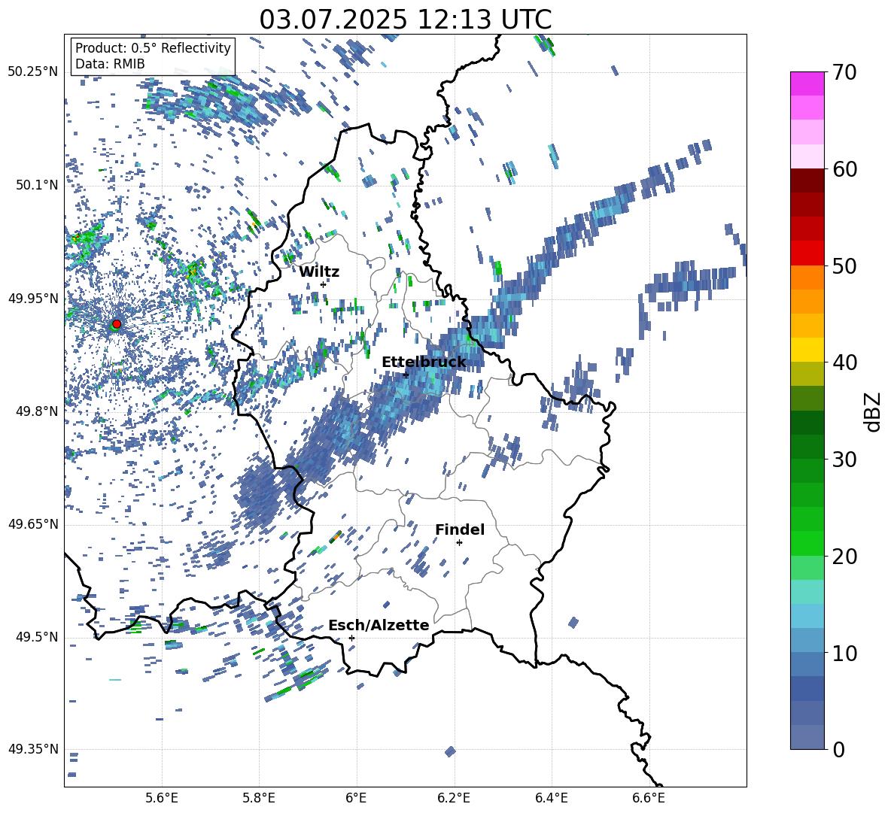
Task: Click the 6.2°E longitude label
Action: (454, 798)
